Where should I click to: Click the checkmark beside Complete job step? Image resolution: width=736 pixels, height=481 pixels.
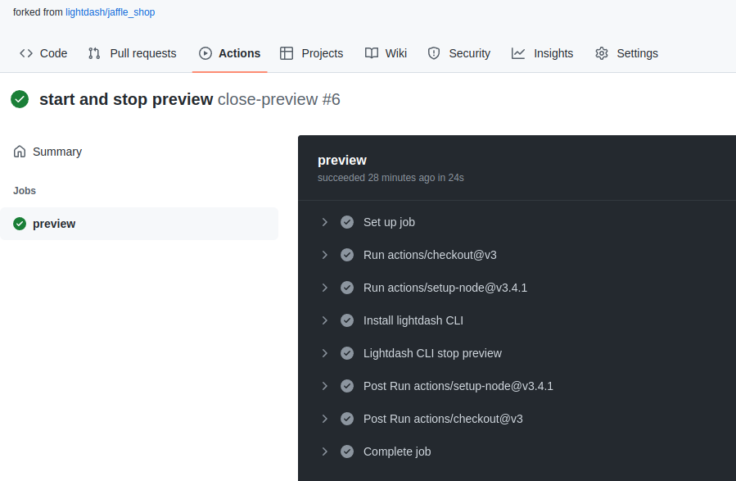(x=347, y=451)
